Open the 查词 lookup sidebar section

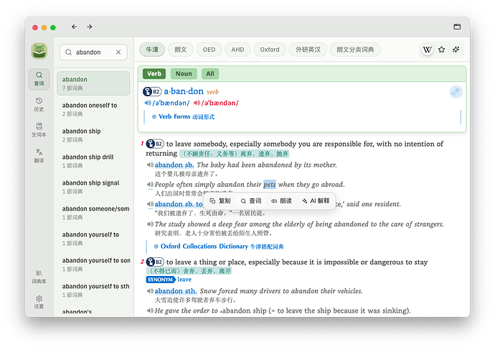[x=39, y=79]
